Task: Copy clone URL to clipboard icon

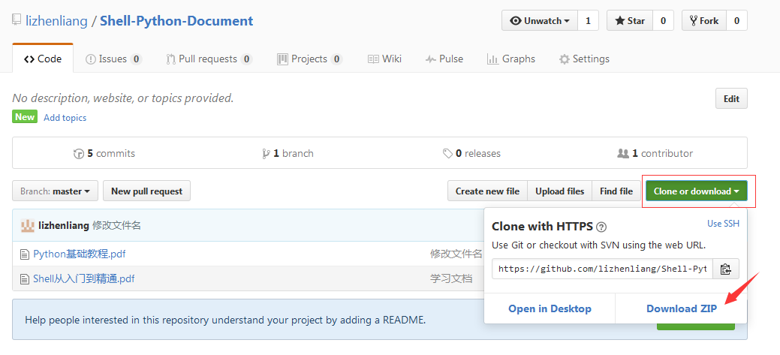Action: pos(726,269)
